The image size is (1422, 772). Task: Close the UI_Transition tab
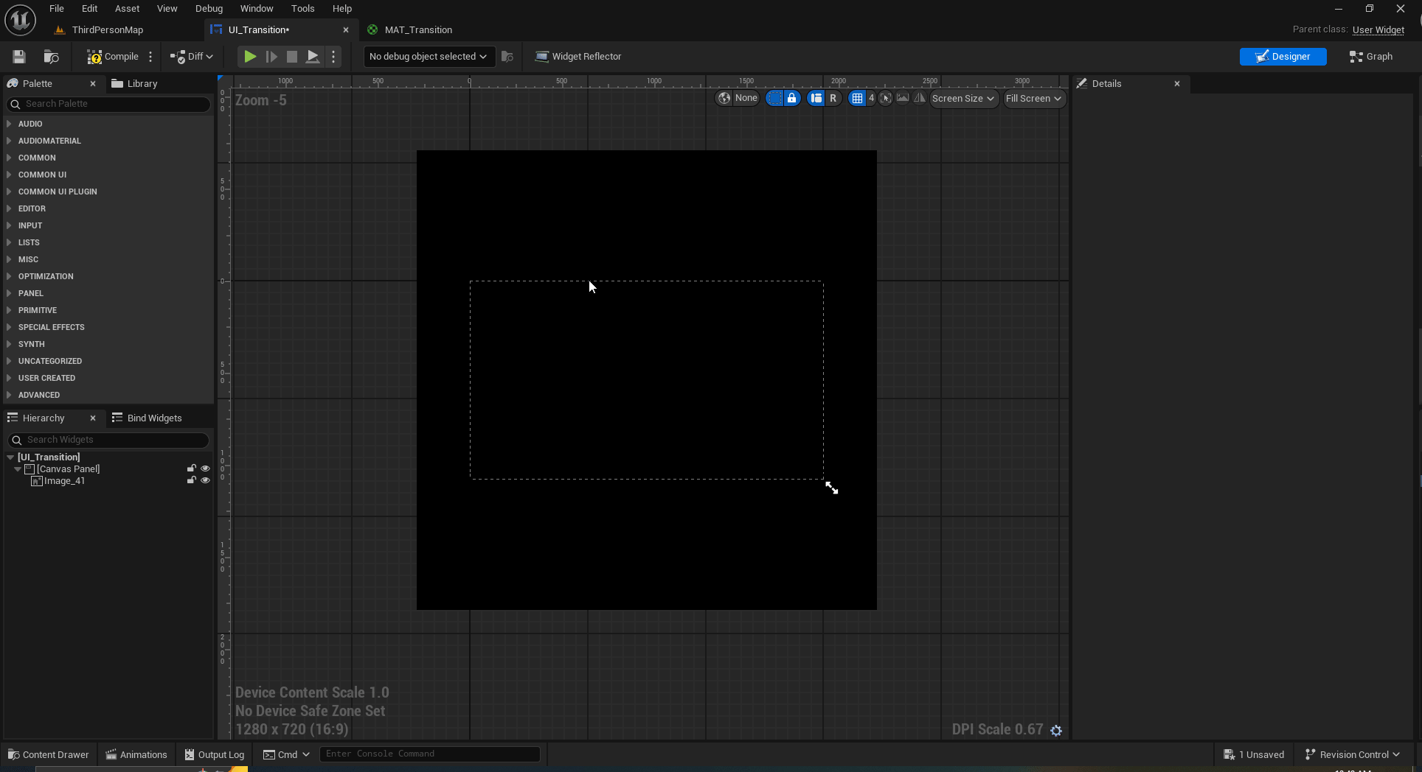click(x=346, y=30)
